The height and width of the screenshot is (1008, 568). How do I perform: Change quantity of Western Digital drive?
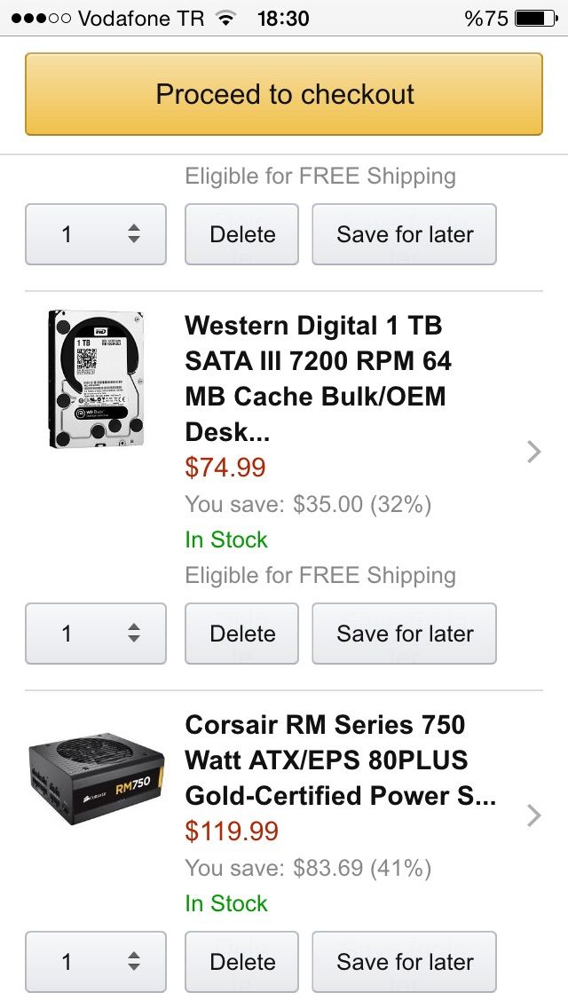pos(96,634)
